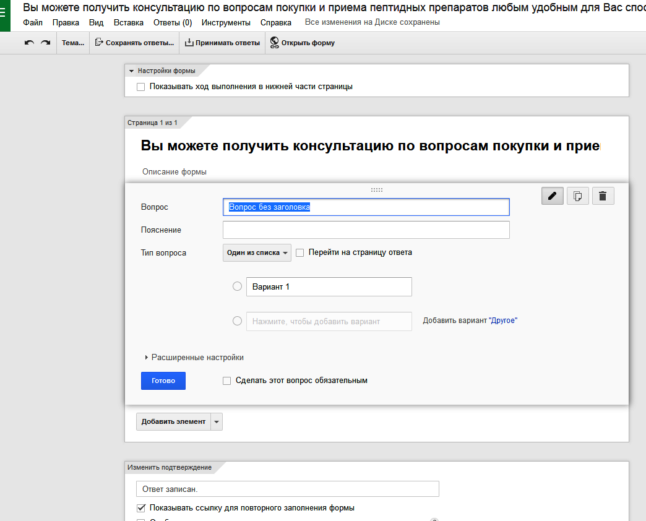
Task: Click the undo arrow icon
Action: [29, 43]
